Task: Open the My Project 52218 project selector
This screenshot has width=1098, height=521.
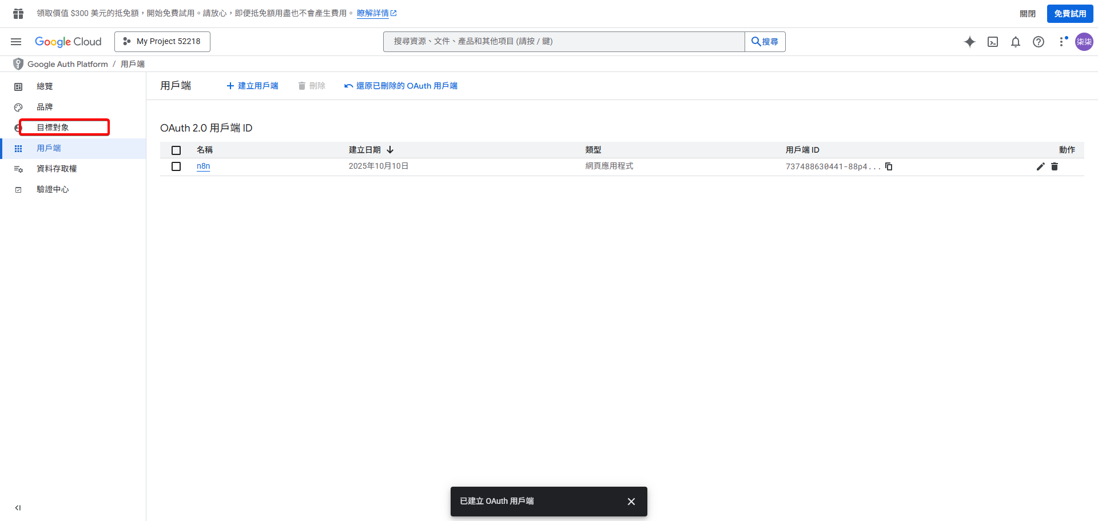Action: click(162, 41)
